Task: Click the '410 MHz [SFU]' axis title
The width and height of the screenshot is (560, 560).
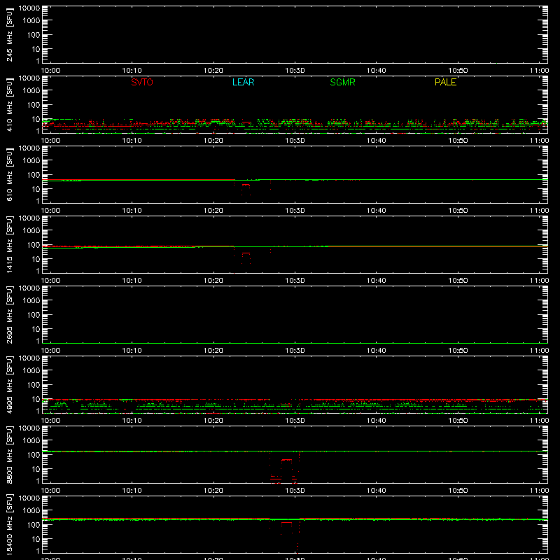Action: click(10, 104)
